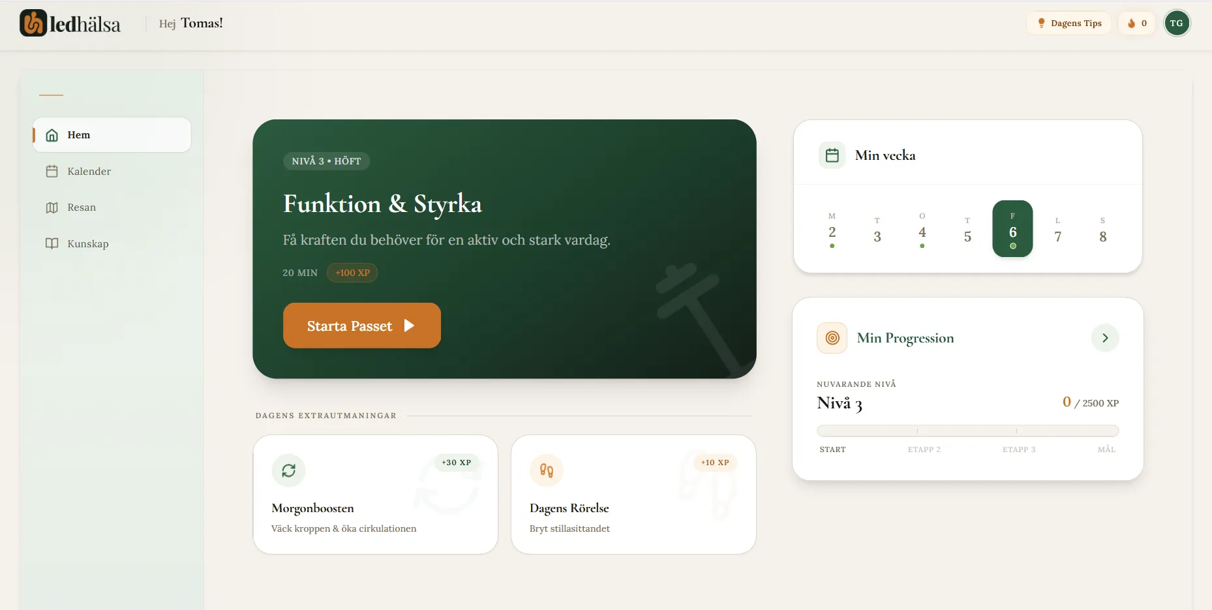This screenshot has width=1212, height=610.
Task: Click the Starta Passet button
Action: pyautogui.click(x=361, y=325)
